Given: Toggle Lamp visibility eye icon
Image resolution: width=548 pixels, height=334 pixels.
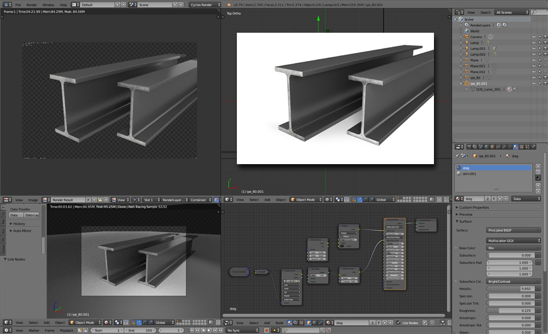Looking at the screenshot, I should click(x=534, y=43).
